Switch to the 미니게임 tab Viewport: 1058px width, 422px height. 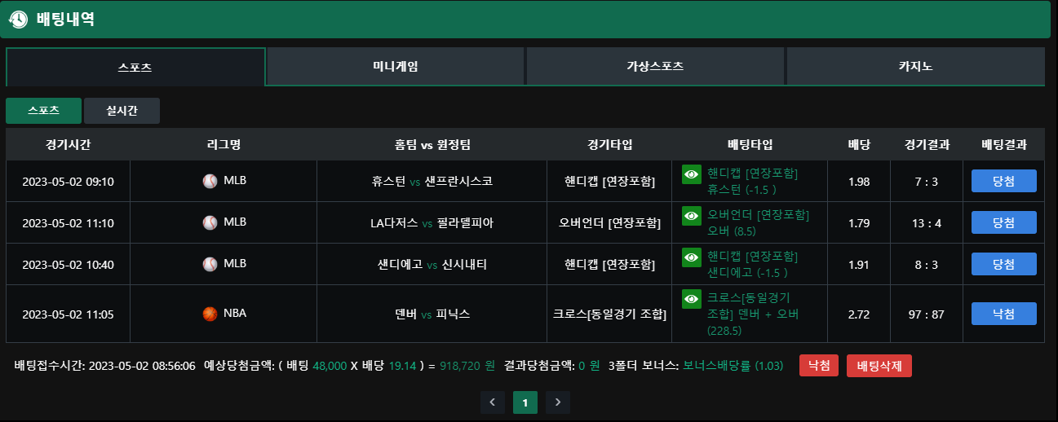click(x=396, y=67)
